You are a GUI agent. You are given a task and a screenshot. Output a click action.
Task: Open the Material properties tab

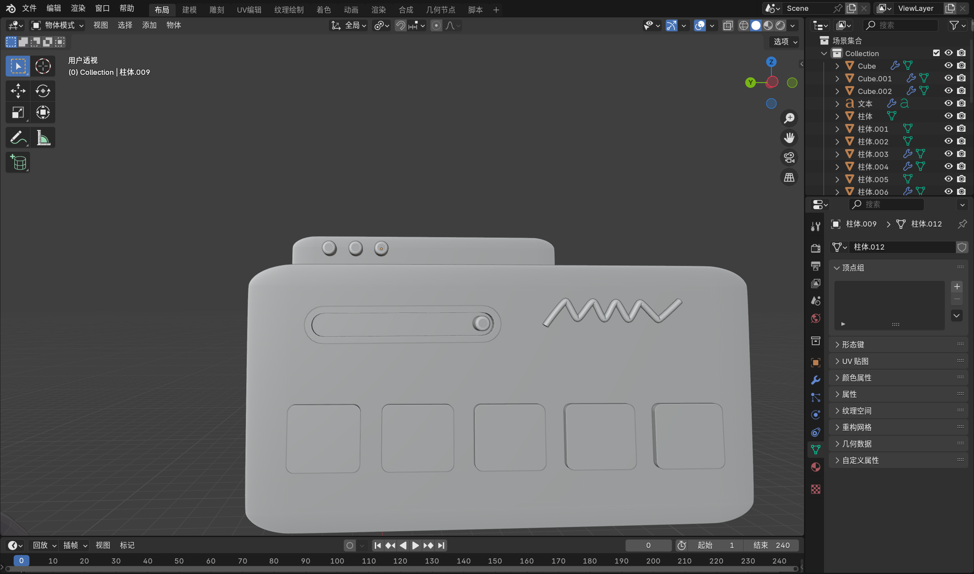pos(816,467)
